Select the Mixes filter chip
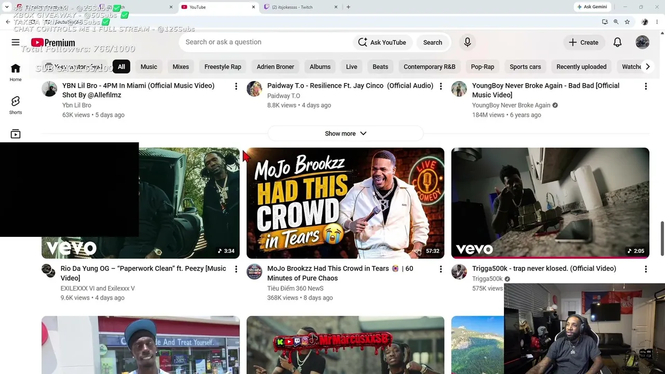 [x=181, y=66]
